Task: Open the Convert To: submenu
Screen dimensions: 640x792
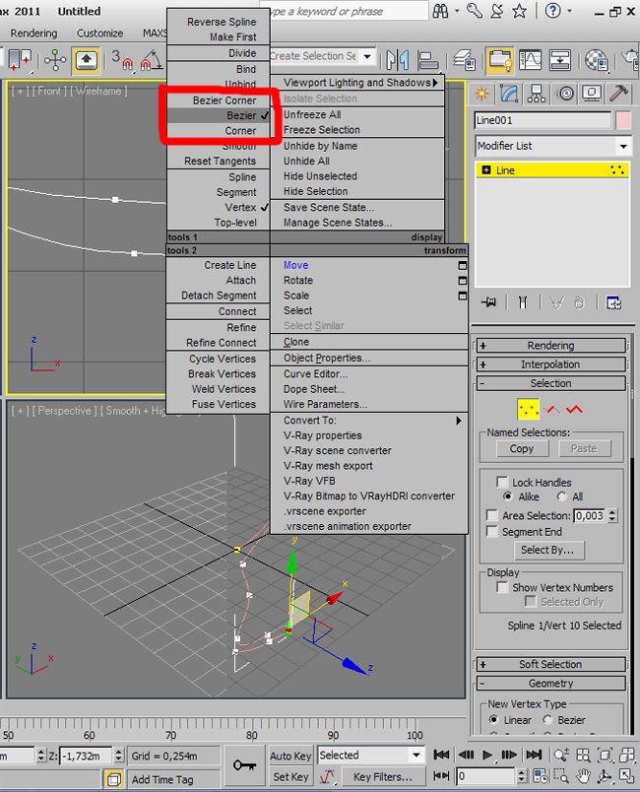Action: (x=369, y=421)
